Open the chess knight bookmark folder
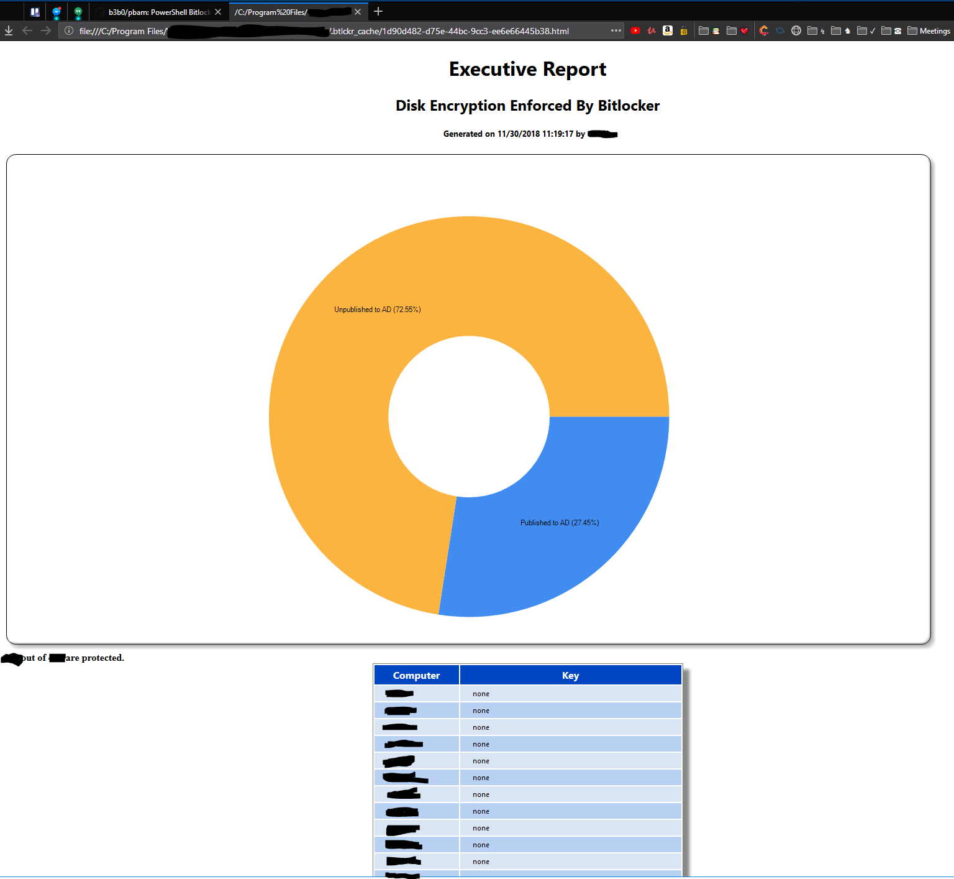 (x=840, y=30)
